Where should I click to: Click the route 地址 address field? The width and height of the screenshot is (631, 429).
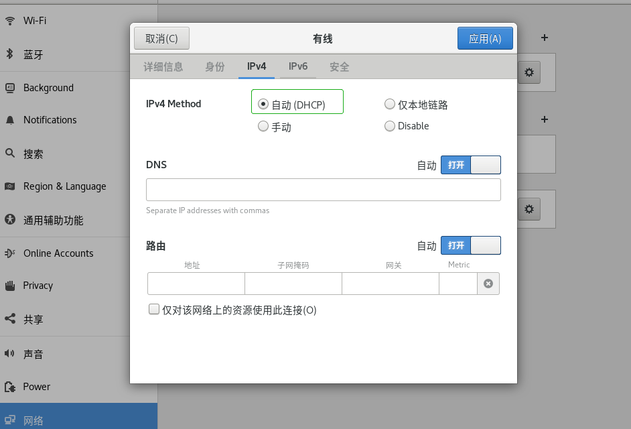pyautogui.click(x=196, y=284)
